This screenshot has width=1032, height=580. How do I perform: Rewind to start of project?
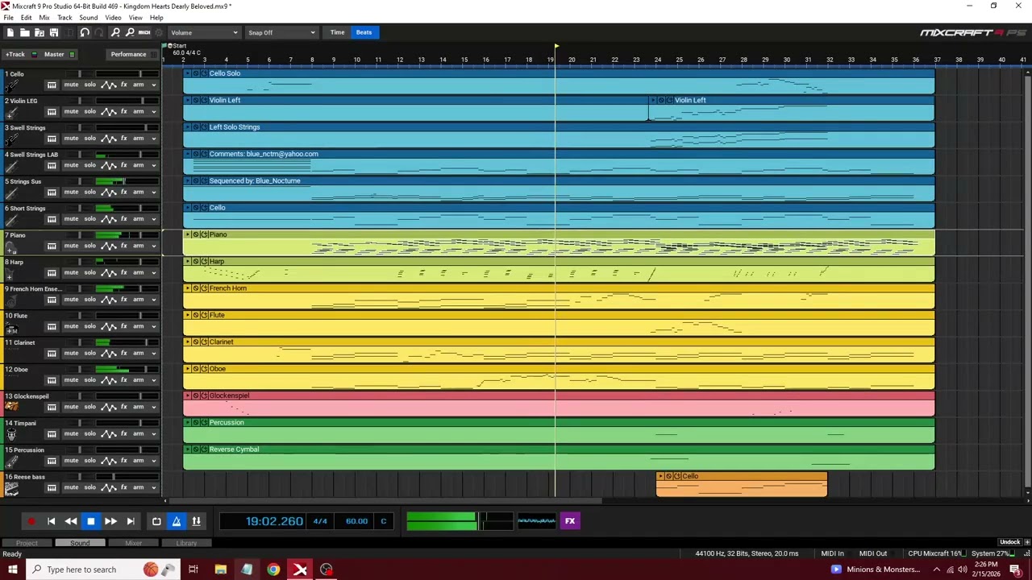51,521
